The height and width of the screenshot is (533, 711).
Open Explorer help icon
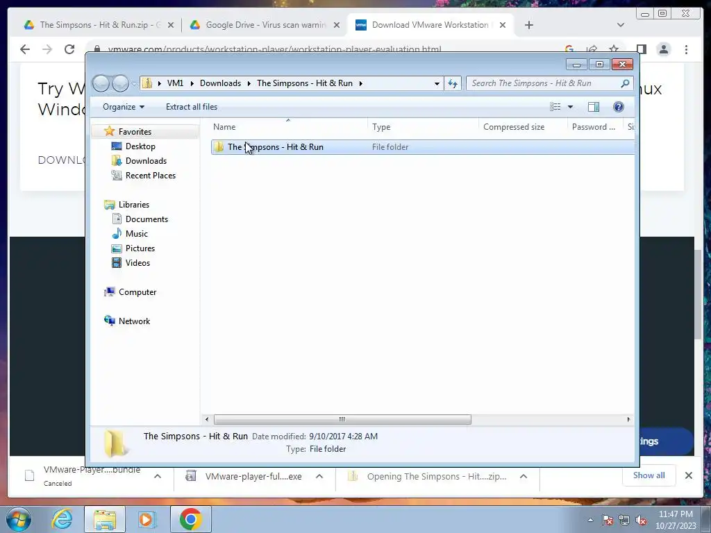point(618,106)
